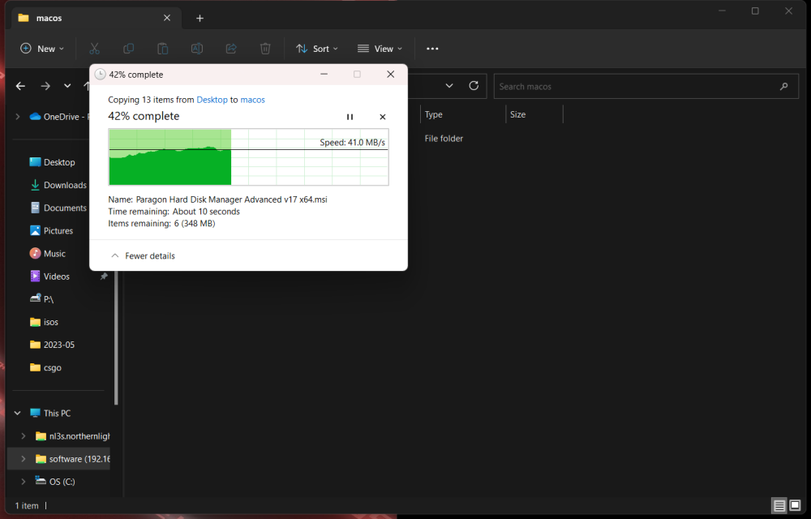This screenshot has width=811, height=519.
Task: Open the View dropdown menu
Action: coord(380,49)
